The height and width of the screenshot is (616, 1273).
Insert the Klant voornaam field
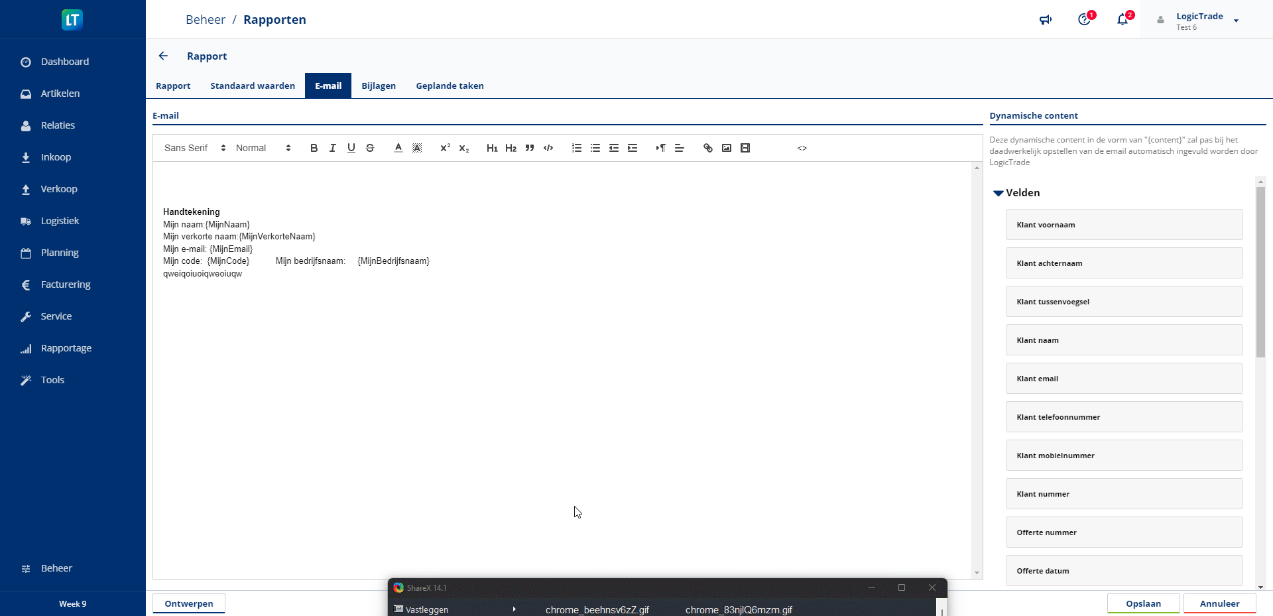1124,225
